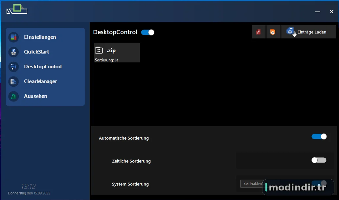Minimize the application window
This screenshot has width=339, height=200.
(317, 12)
